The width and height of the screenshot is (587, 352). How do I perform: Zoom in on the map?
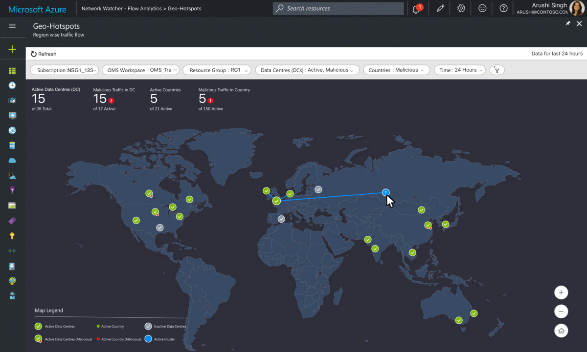click(x=561, y=293)
